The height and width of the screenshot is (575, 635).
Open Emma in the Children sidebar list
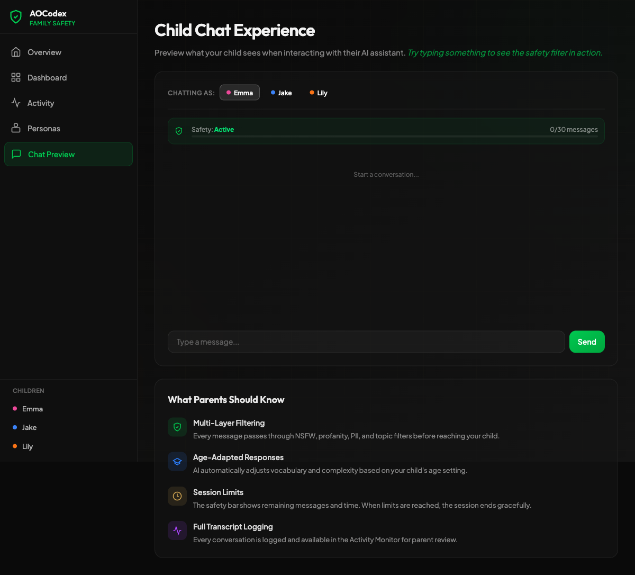click(32, 409)
